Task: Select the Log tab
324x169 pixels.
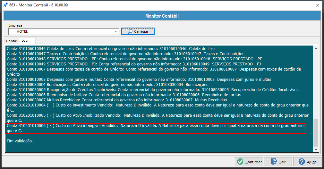Action: pos(27,40)
